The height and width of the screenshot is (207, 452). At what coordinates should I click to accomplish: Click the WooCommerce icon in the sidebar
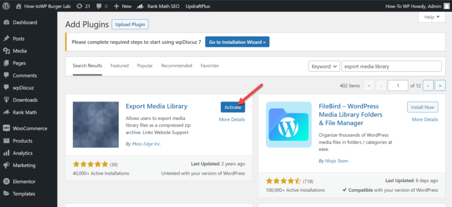click(x=6, y=128)
